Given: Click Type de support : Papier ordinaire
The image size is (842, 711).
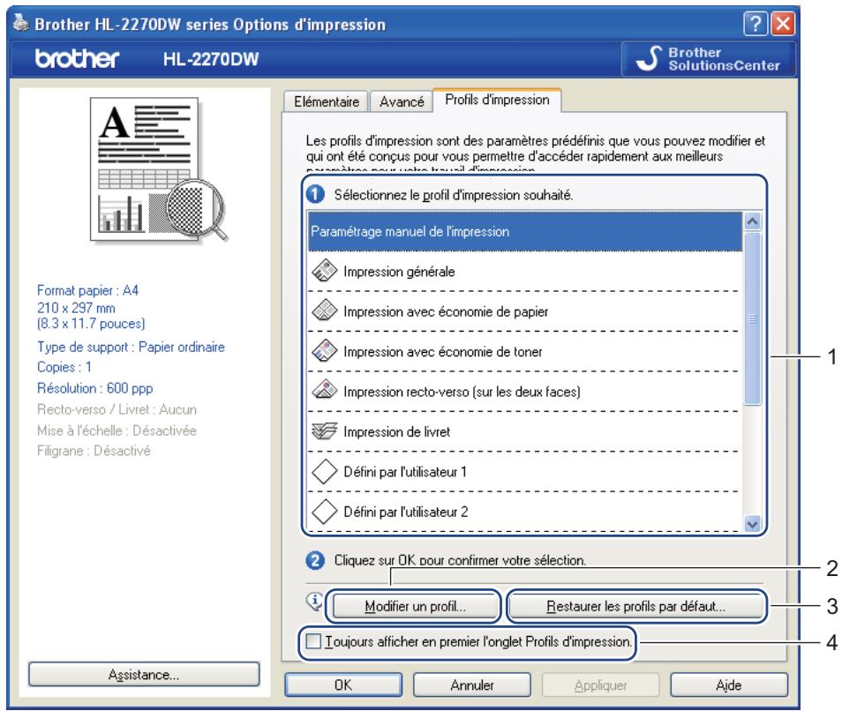Looking at the screenshot, I should 131,348.
